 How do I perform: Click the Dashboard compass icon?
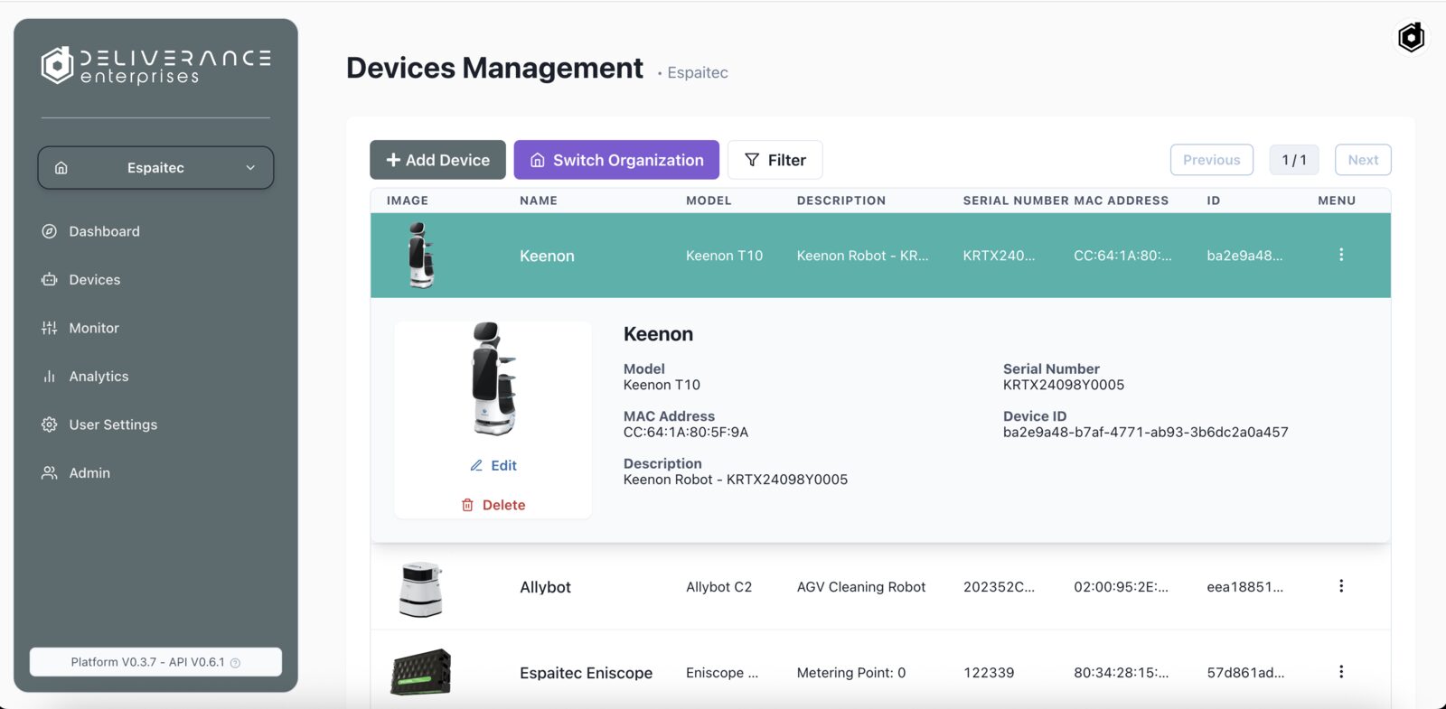coord(50,231)
